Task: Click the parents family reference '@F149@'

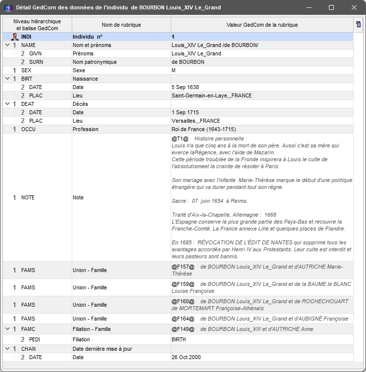Action: 183,329
